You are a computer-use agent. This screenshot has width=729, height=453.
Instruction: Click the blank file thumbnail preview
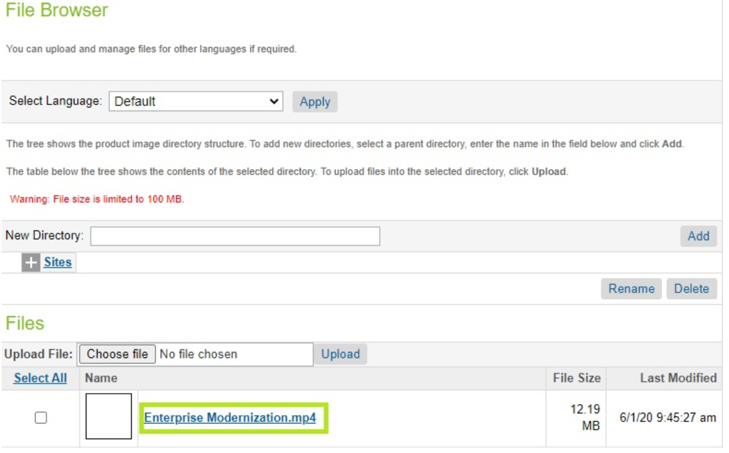pos(109,416)
